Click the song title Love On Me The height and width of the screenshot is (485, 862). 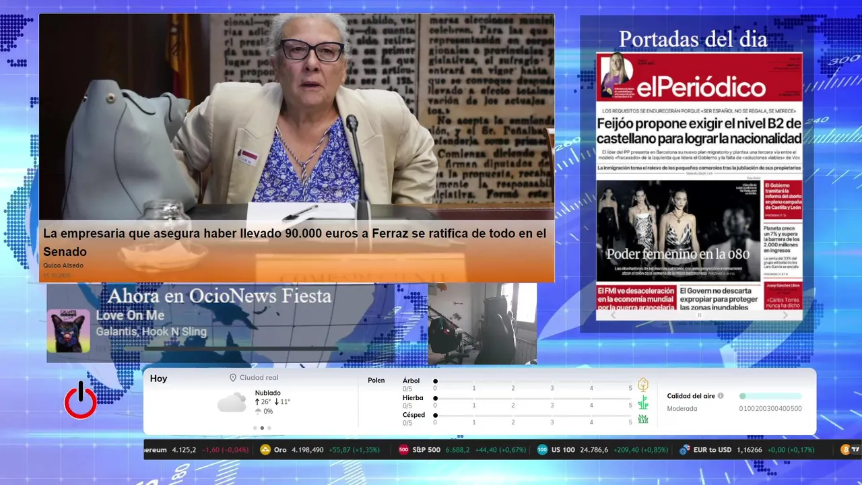click(130, 315)
